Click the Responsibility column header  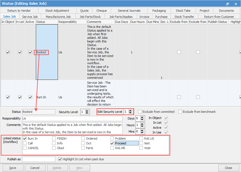72,22
